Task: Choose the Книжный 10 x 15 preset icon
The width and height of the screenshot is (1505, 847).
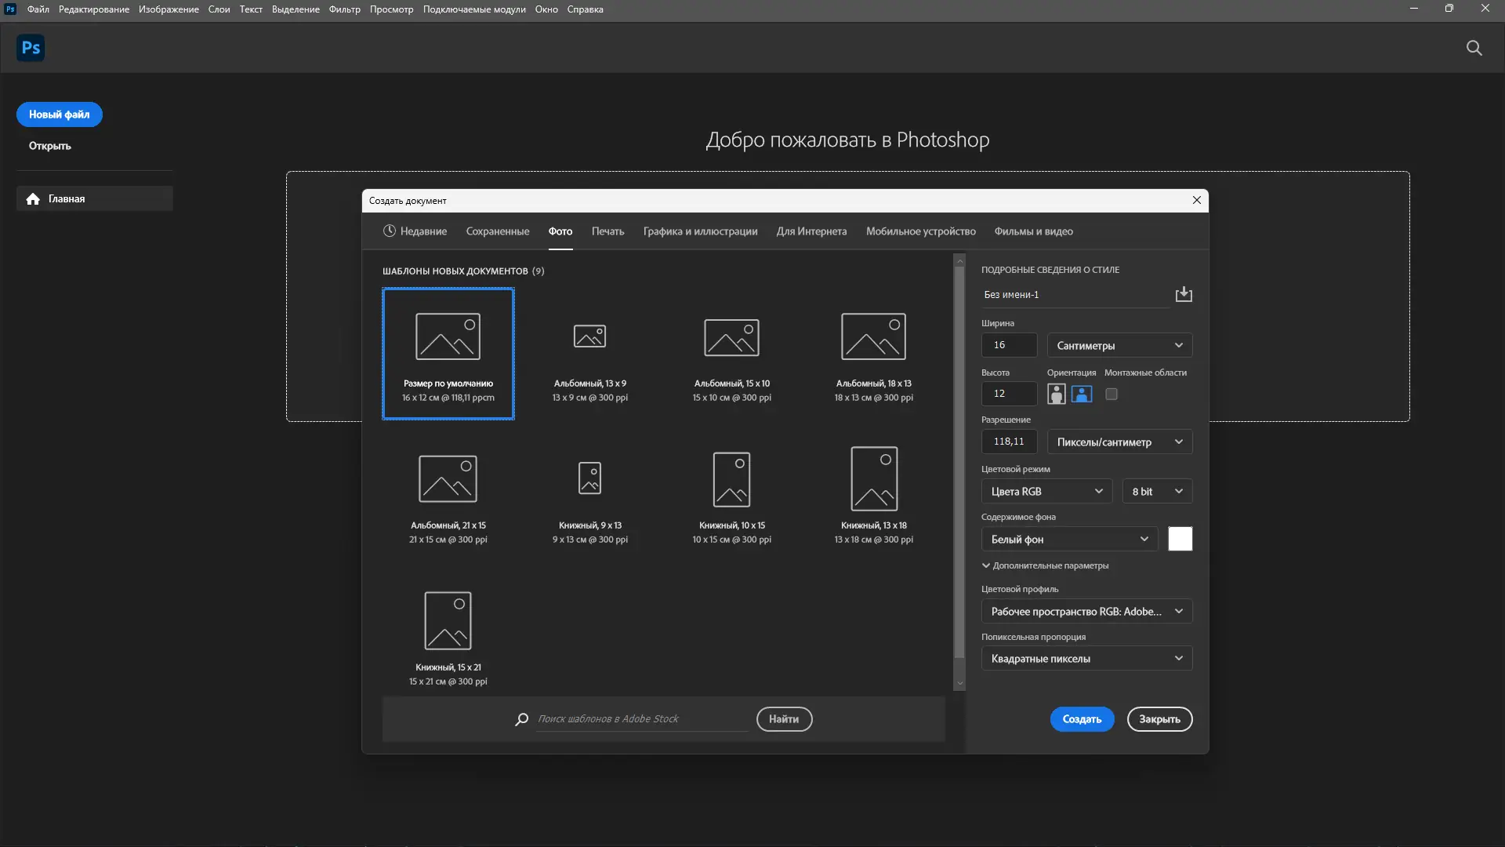Action: (731, 479)
